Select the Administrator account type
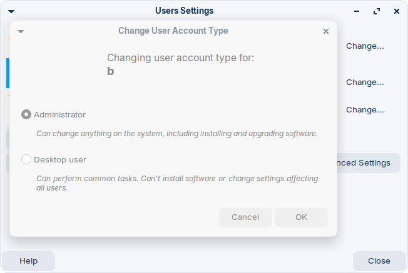 coord(54,114)
